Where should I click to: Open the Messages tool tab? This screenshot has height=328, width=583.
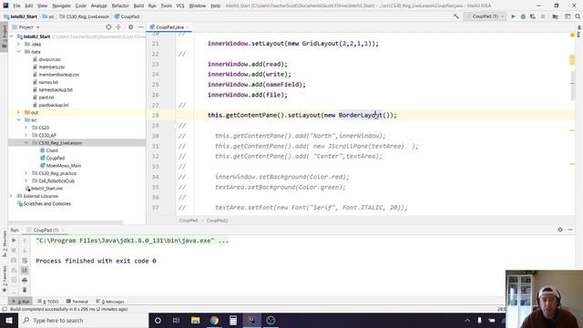pos(110,302)
